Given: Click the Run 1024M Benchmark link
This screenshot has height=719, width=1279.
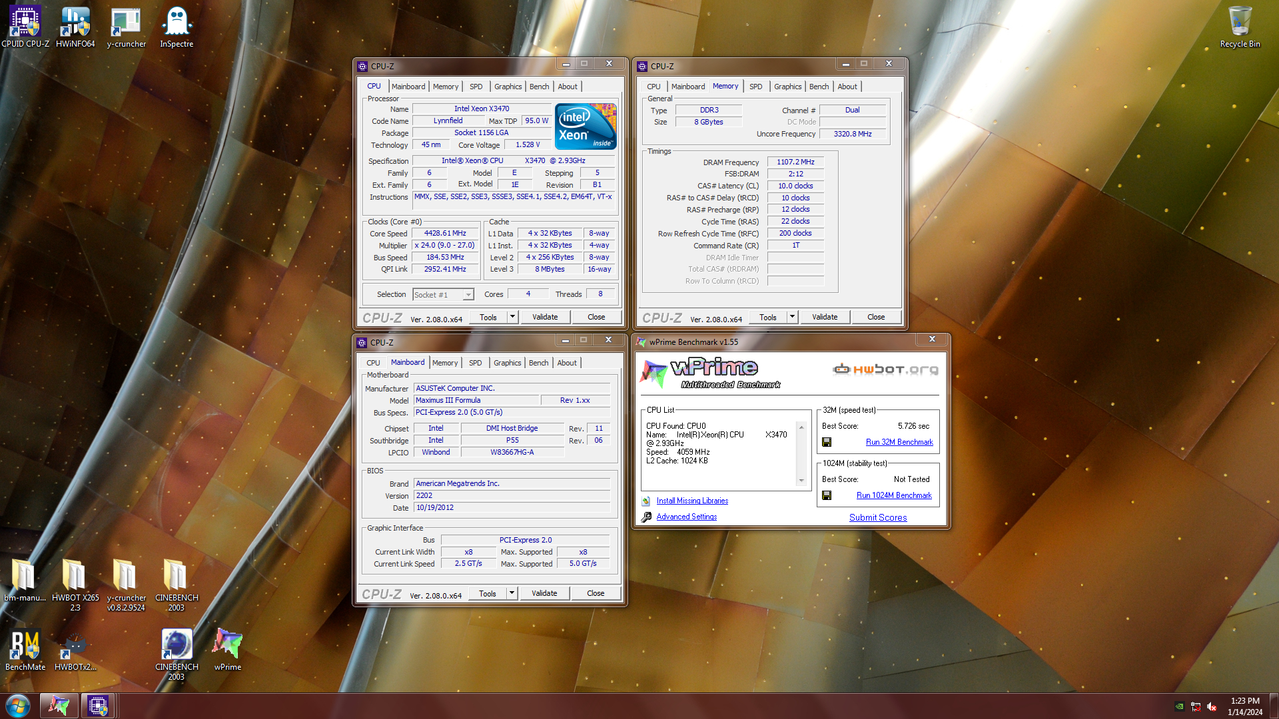Looking at the screenshot, I should [x=894, y=495].
